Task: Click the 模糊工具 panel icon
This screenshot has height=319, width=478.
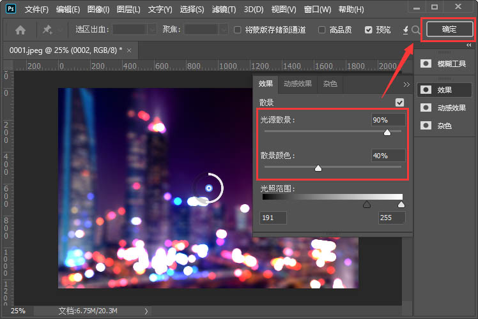Action: tap(426, 64)
